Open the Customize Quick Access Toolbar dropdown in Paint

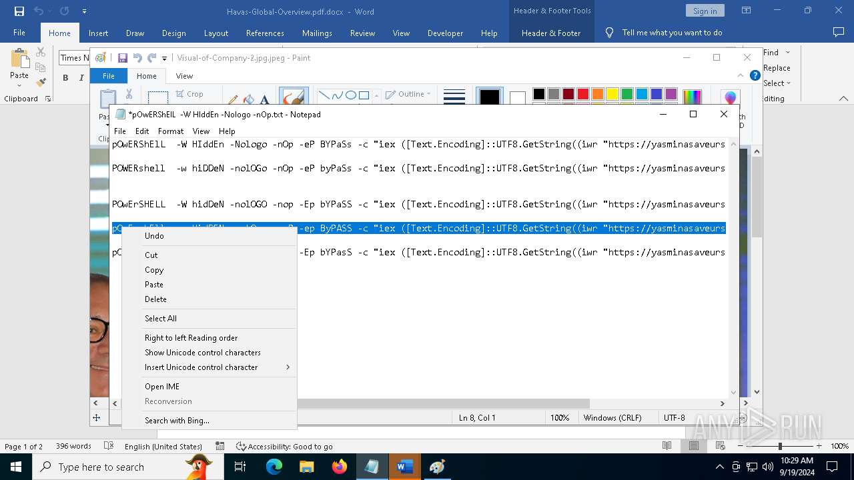point(164,59)
